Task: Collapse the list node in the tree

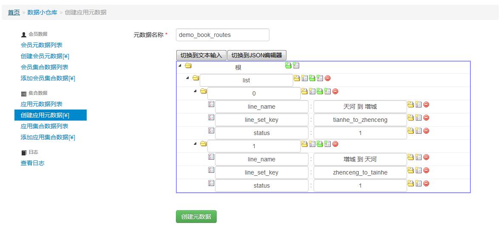Action: pyautogui.click(x=187, y=78)
